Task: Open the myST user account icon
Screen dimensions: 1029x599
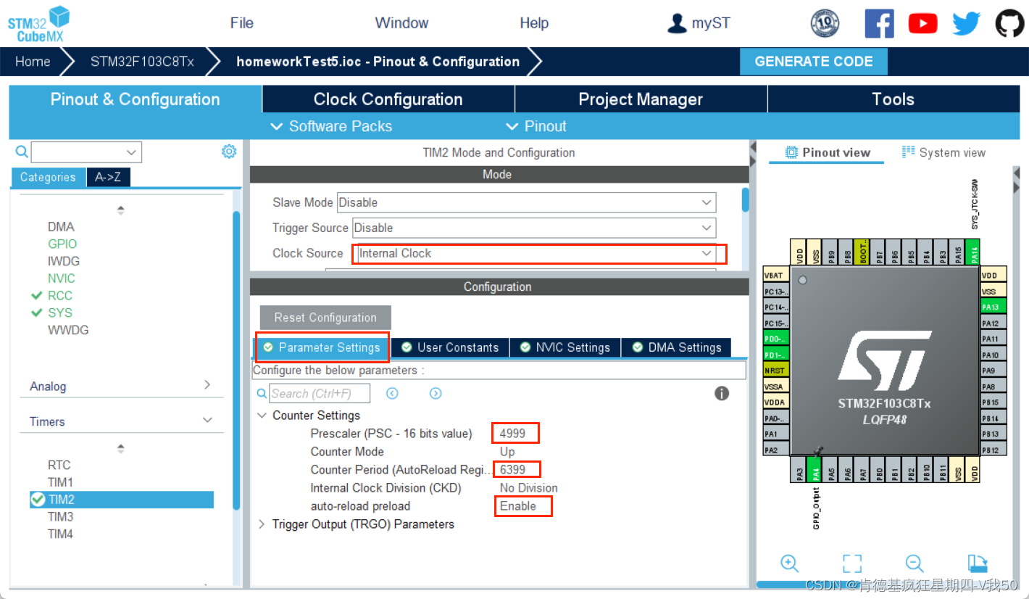Action: pyautogui.click(x=677, y=23)
